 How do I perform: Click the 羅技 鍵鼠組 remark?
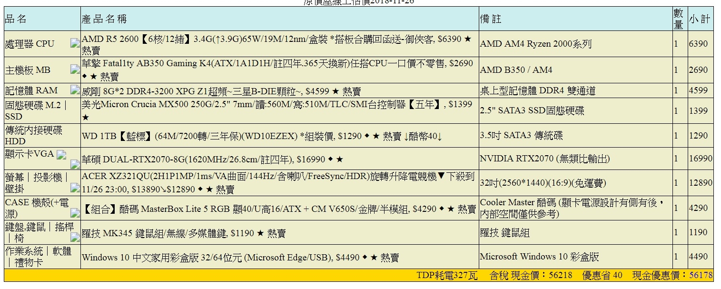tap(505, 233)
